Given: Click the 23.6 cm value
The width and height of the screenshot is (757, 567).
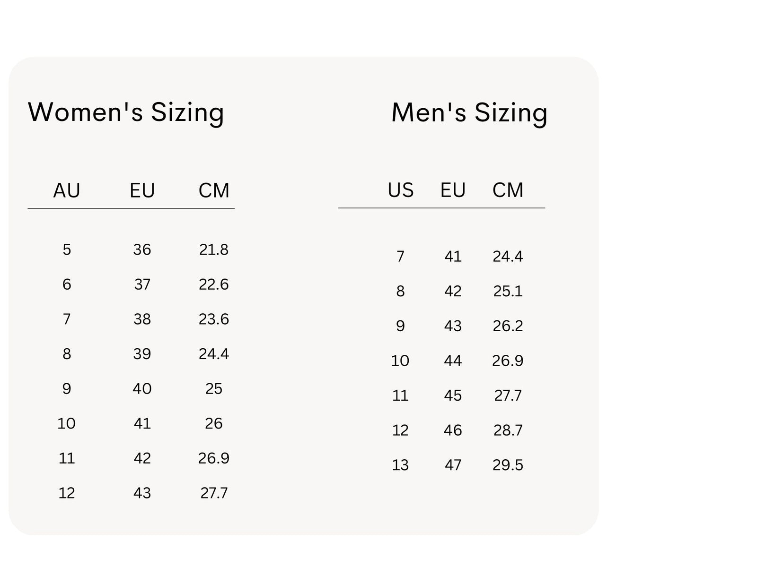Looking at the screenshot, I should click(x=214, y=319).
